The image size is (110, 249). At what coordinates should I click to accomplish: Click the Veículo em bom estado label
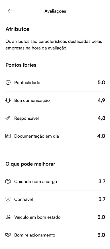pyautogui.click(x=37, y=217)
